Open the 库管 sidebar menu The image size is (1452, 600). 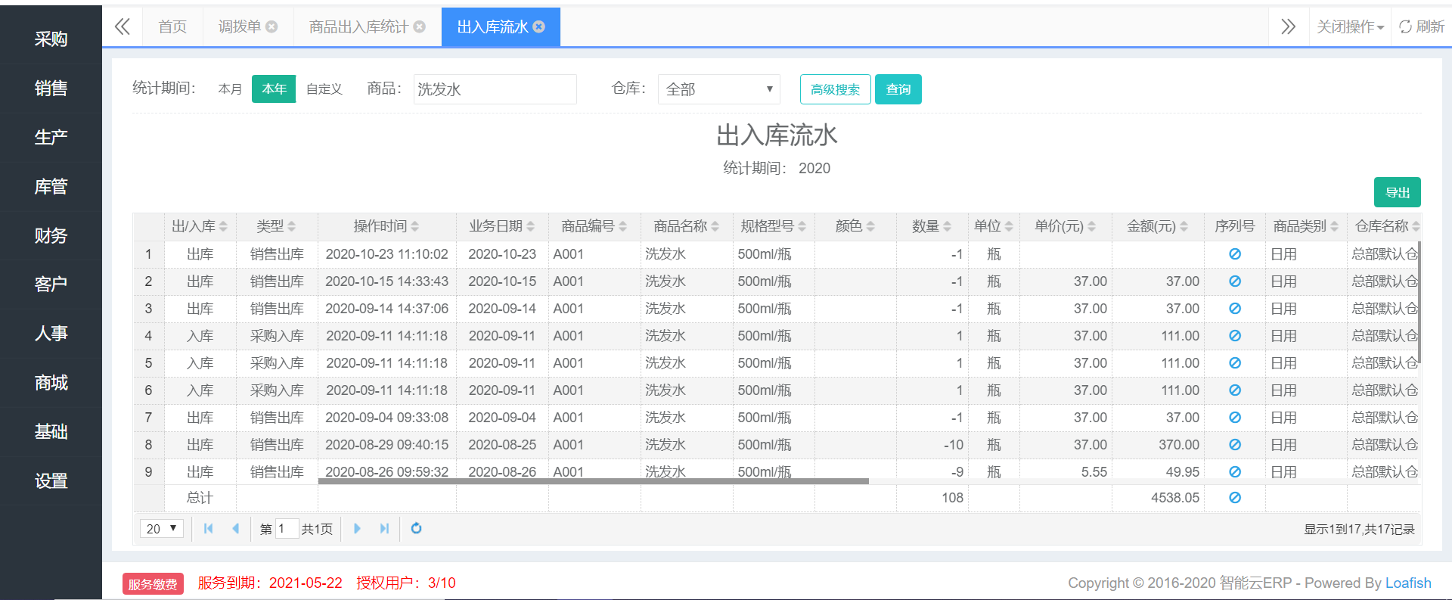[51, 186]
